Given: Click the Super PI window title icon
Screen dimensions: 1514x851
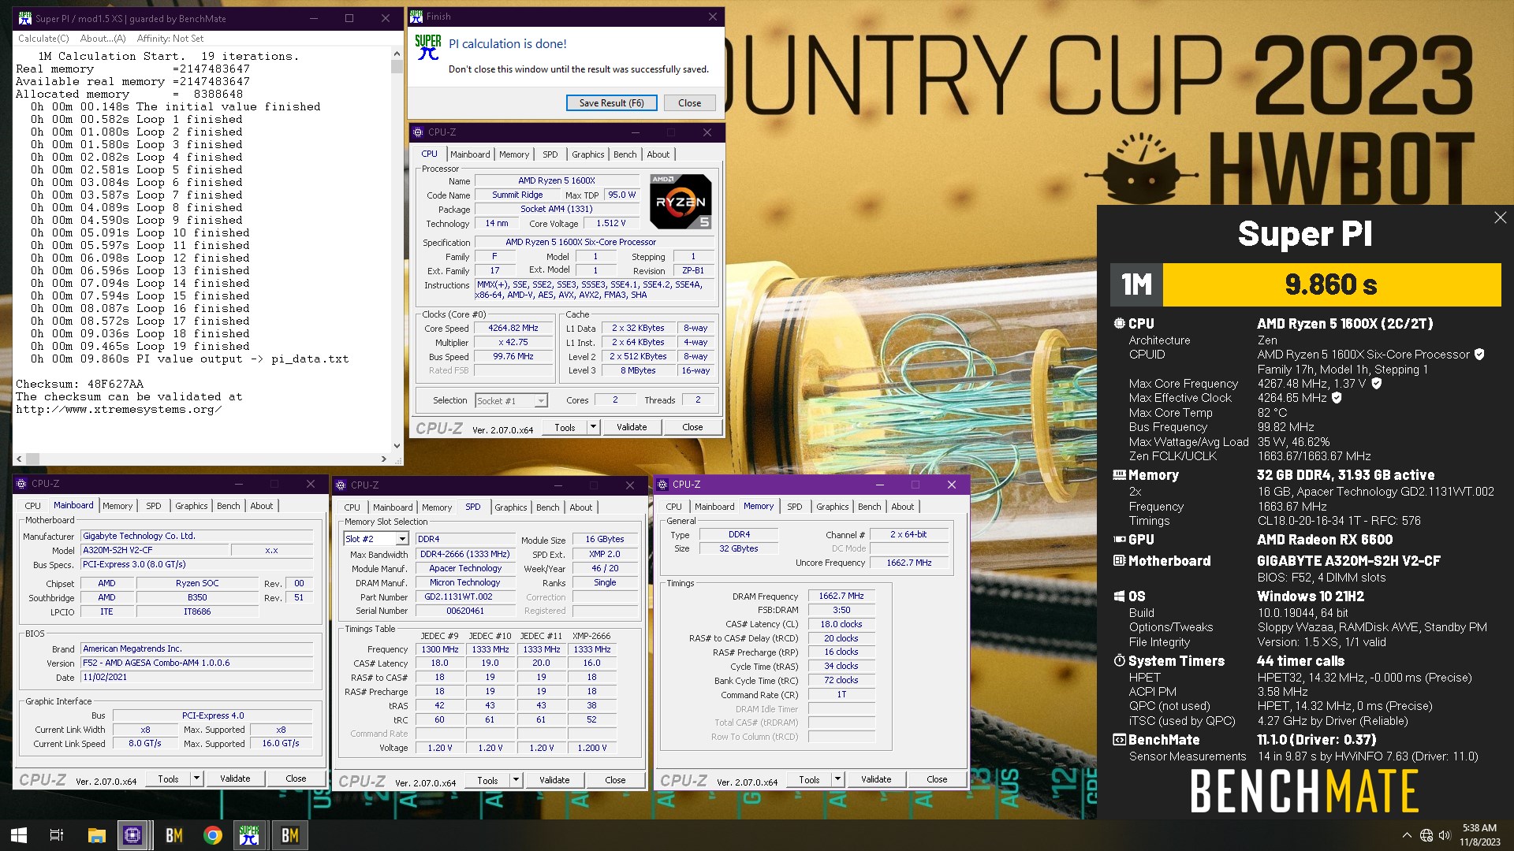Looking at the screenshot, I should point(24,18).
